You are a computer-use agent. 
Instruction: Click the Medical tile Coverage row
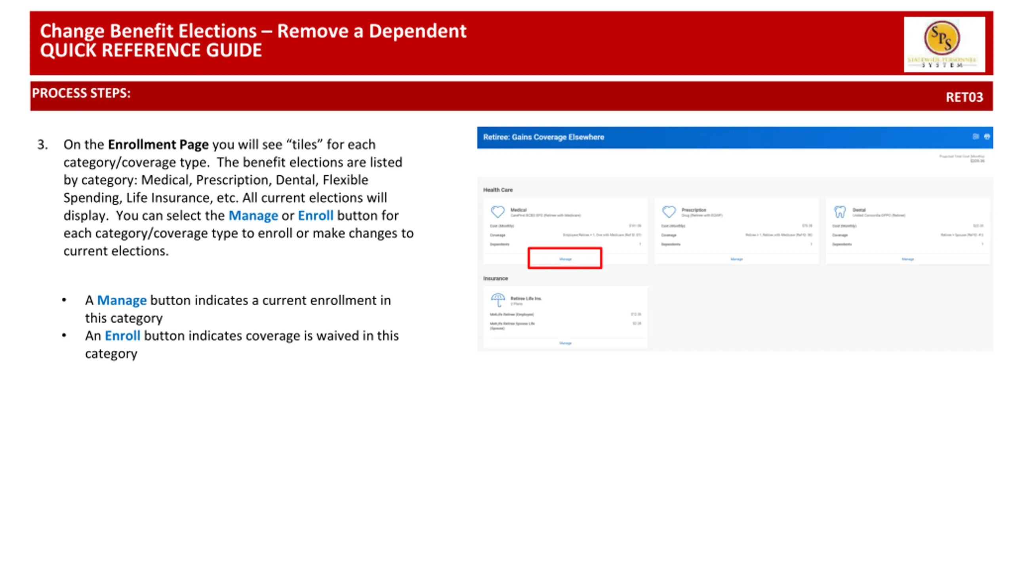pos(565,235)
